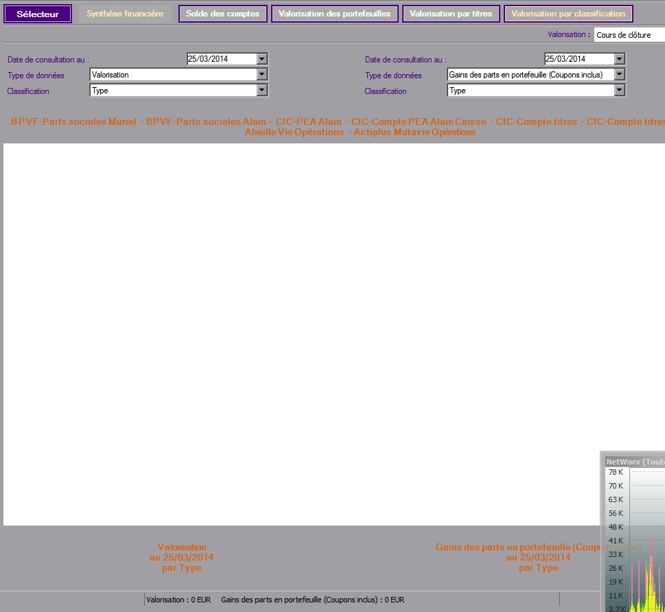Screen dimensions: 665x612
Task: Open the right date picker dropdown arrow
Action: point(619,59)
